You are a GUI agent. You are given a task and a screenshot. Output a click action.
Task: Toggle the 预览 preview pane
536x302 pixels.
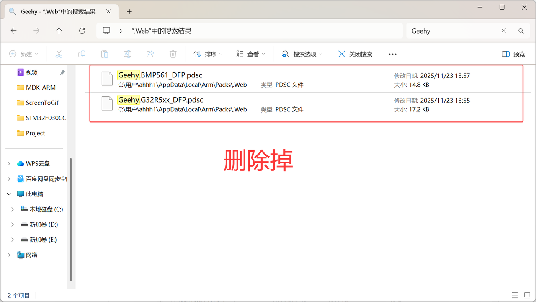[x=513, y=54]
